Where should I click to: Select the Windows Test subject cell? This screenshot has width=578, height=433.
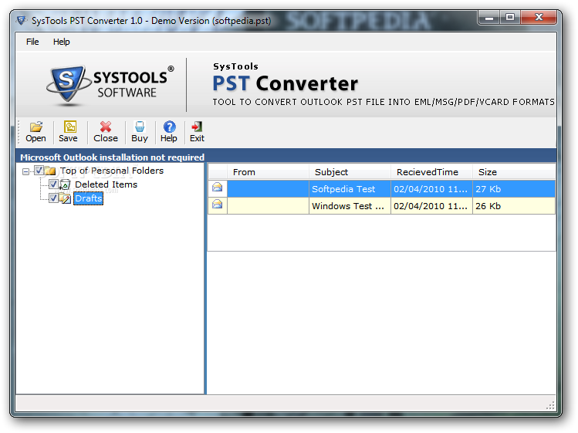pyautogui.click(x=350, y=206)
